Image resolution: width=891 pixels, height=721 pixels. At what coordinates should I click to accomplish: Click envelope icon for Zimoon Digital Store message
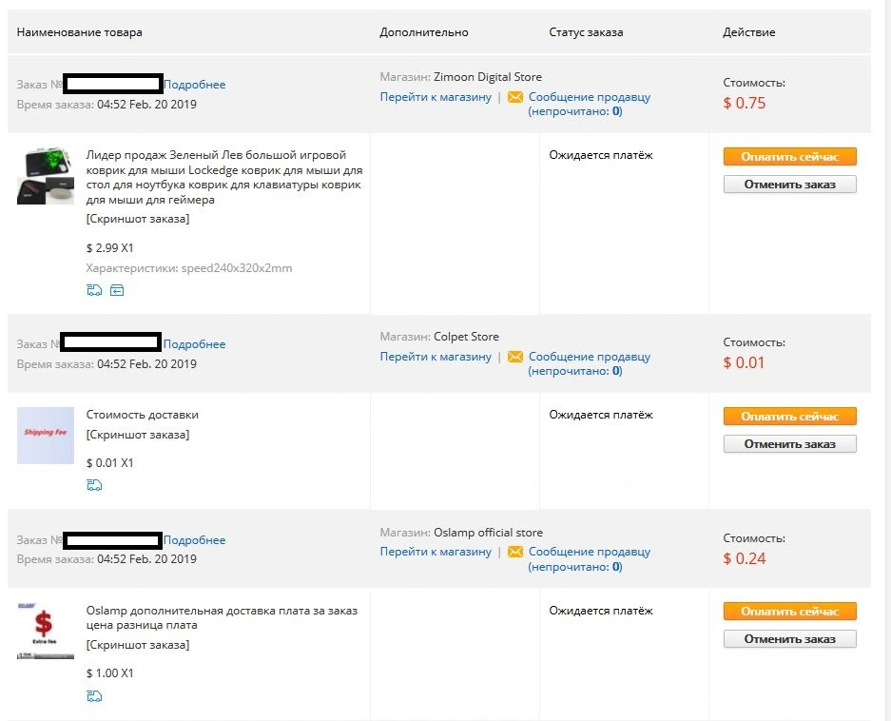[514, 97]
